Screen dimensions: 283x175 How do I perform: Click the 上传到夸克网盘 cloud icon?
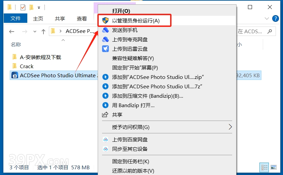(x=105, y=39)
